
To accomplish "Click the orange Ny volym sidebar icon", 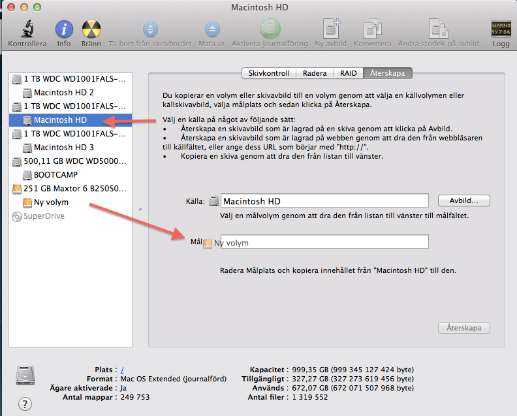I will pos(27,202).
